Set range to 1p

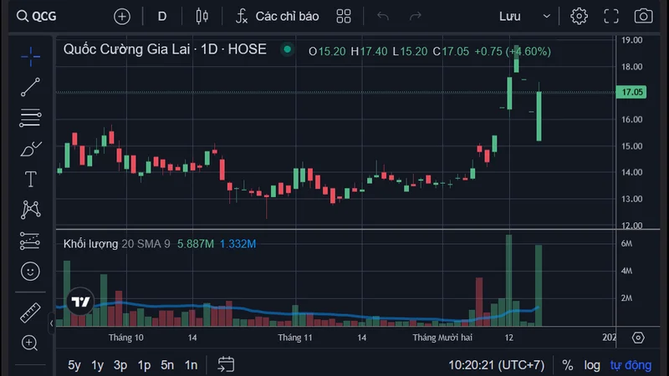click(x=144, y=365)
